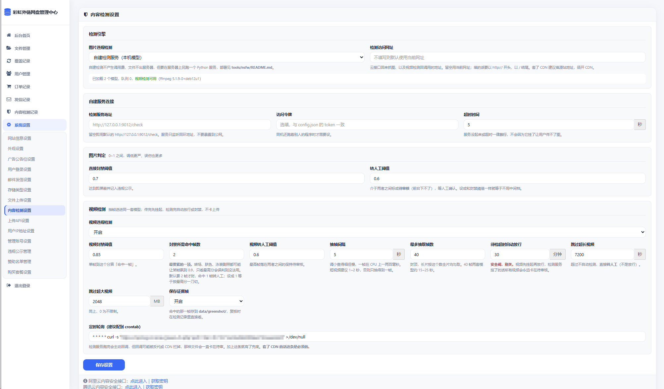This screenshot has height=389, width=664.
Task: Click the 视频封禁阈值 field showing 0.85
Action: tap(126, 254)
